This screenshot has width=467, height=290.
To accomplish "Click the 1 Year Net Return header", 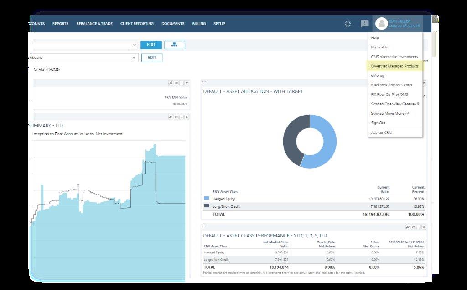I will pos(371,244).
